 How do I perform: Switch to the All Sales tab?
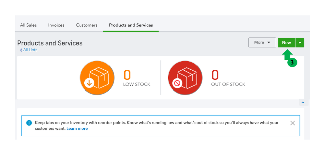(x=29, y=25)
